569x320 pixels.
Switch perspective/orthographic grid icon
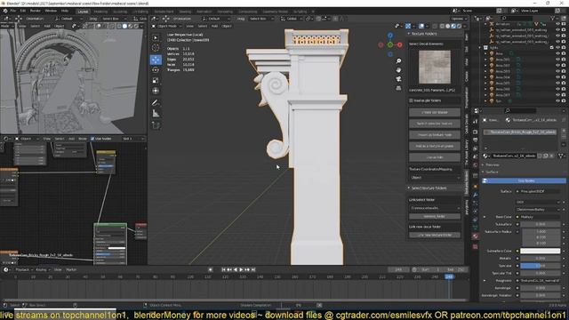tap(398, 88)
